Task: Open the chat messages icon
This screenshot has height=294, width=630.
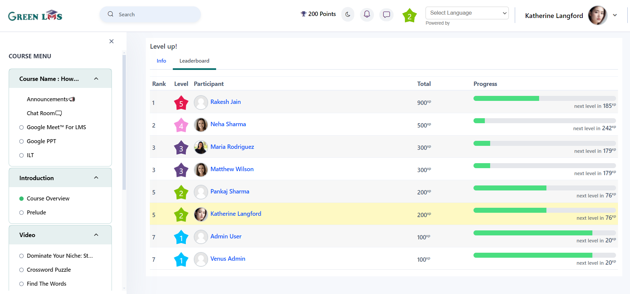Action: coord(386,14)
